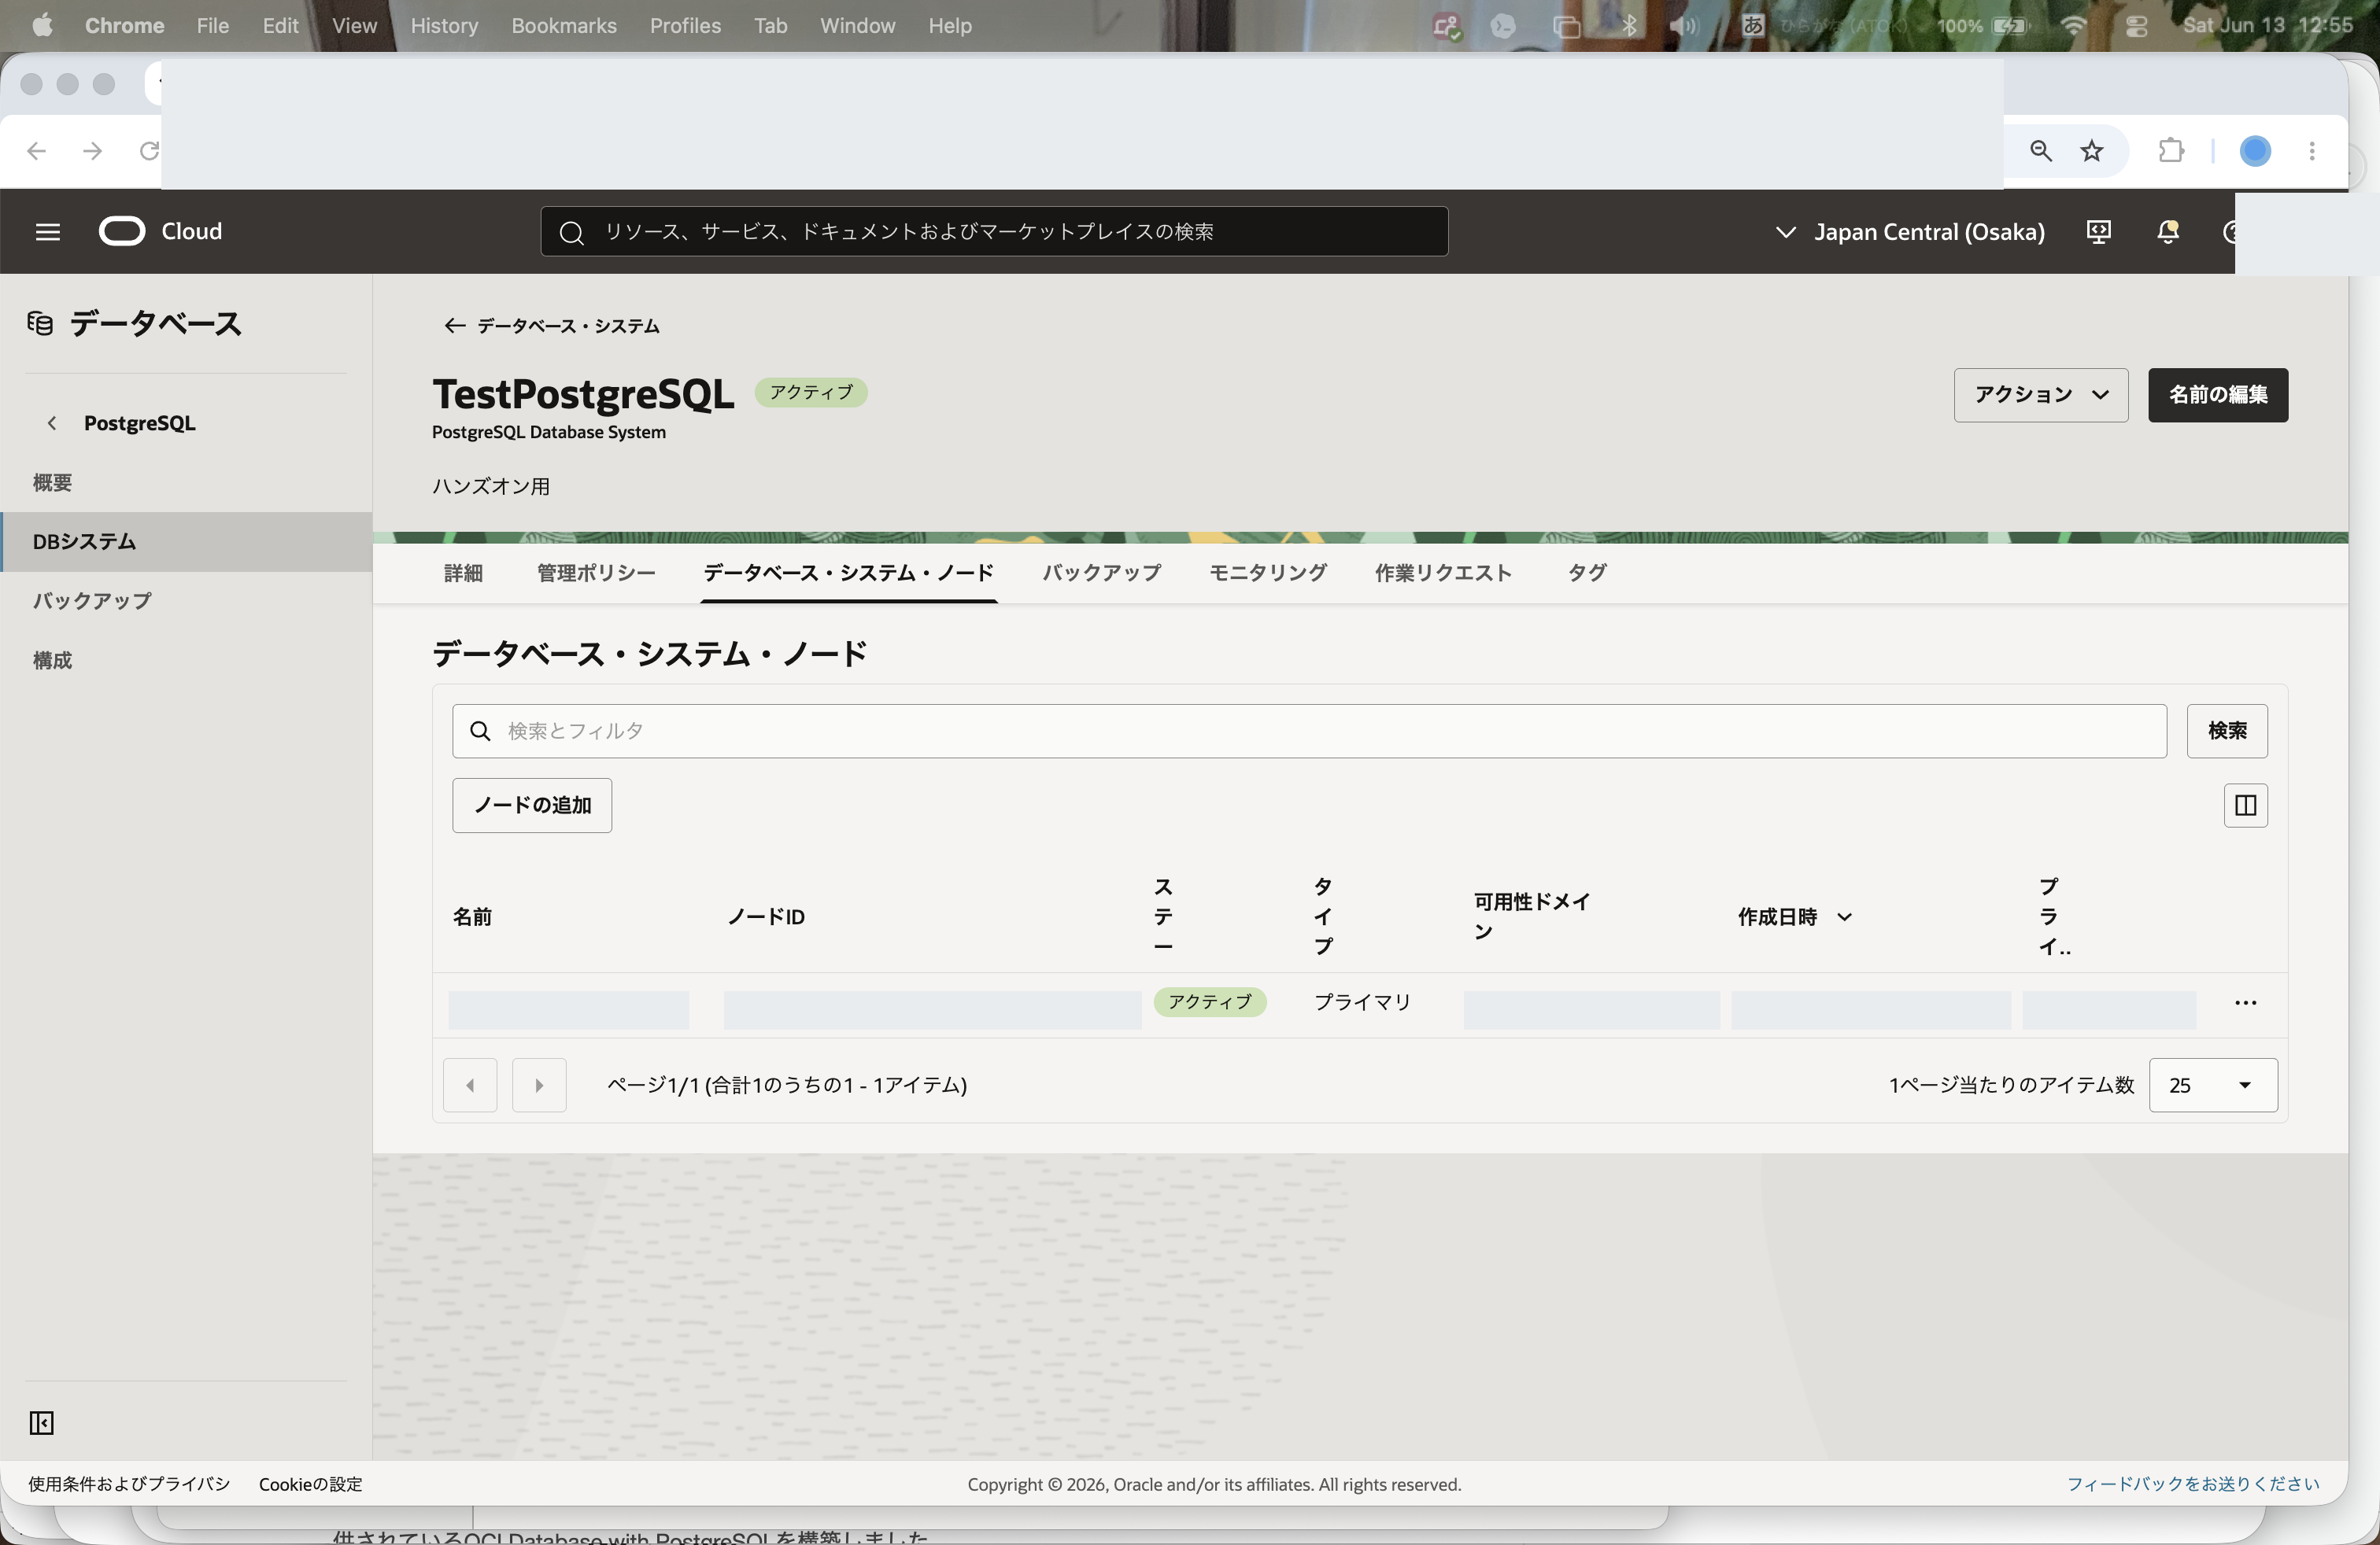Open Chrome three-dot menu
The image size is (2380, 1545).
click(2312, 151)
